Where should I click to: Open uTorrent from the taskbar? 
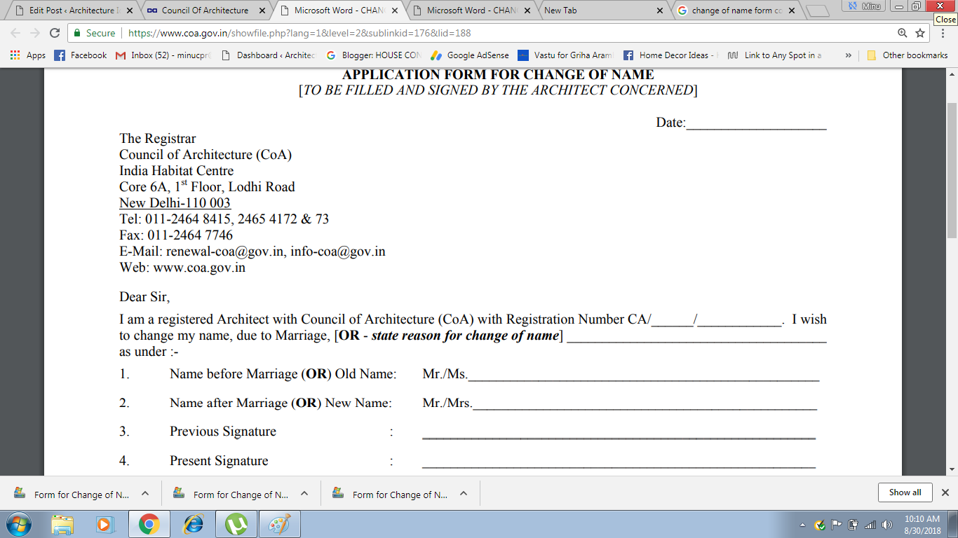click(x=236, y=524)
